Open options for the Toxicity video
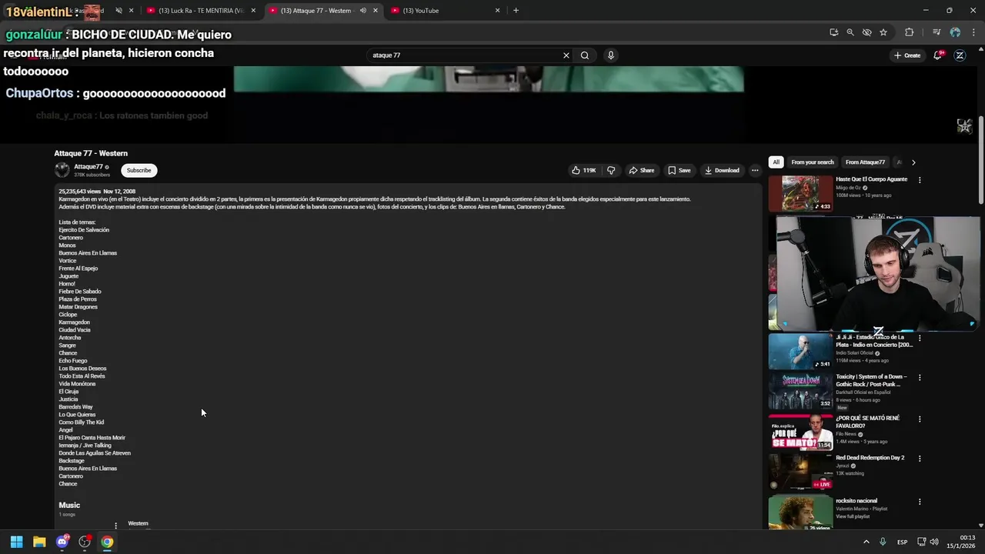 920,378
